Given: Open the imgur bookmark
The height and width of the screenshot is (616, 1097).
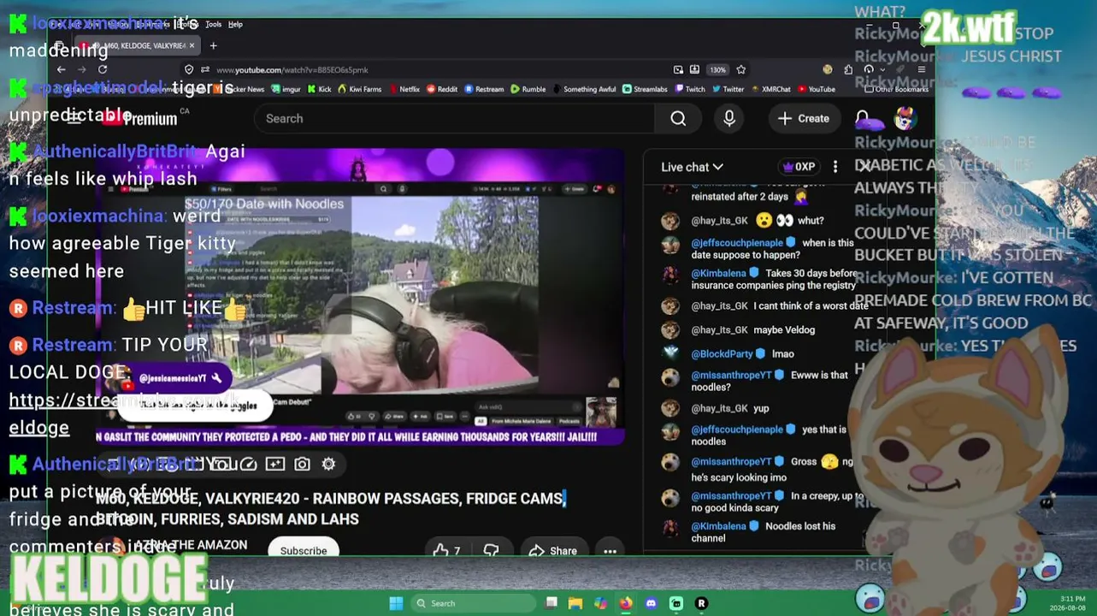Looking at the screenshot, I should click(x=286, y=89).
